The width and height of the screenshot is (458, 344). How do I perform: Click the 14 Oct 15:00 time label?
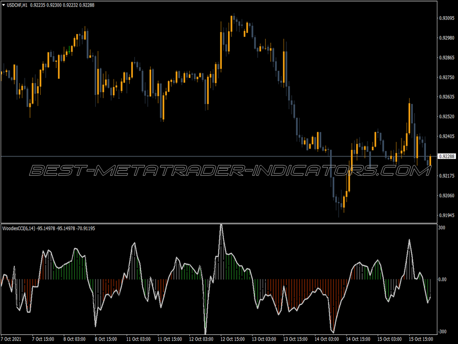click(x=358, y=339)
